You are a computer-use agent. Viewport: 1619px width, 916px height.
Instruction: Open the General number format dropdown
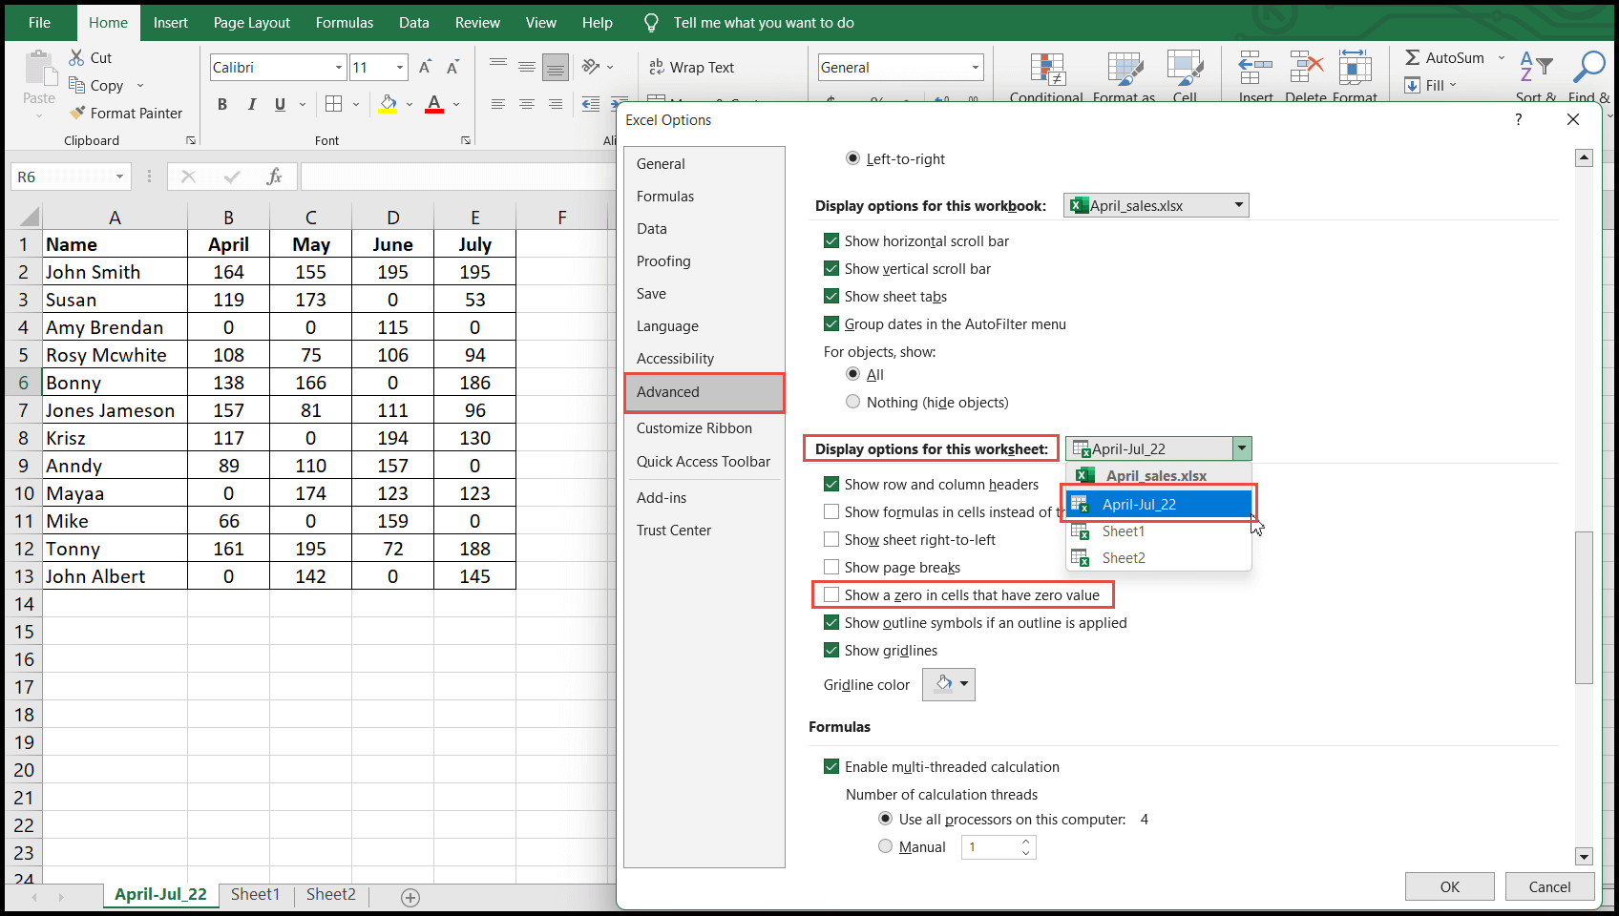(976, 68)
